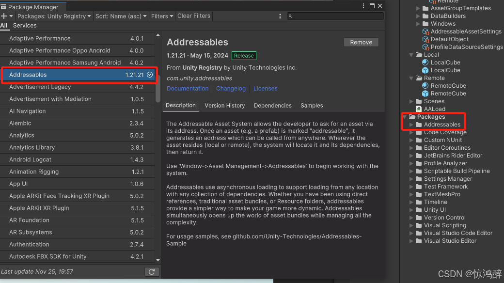
Task: Open the Filters dropdown
Action: tap(162, 16)
